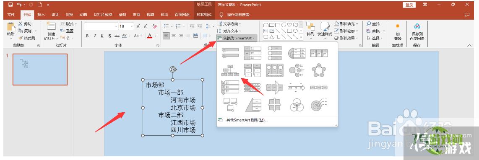Collapse the ribbon with the chevron arrow

click(x=469, y=46)
